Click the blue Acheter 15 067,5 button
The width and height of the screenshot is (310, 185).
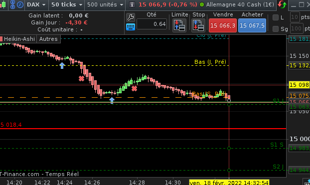coord(252,25)
